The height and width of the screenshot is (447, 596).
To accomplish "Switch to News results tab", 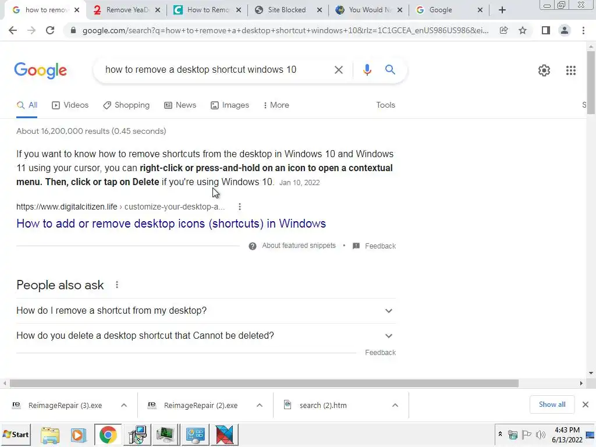I will pos(180,105).
